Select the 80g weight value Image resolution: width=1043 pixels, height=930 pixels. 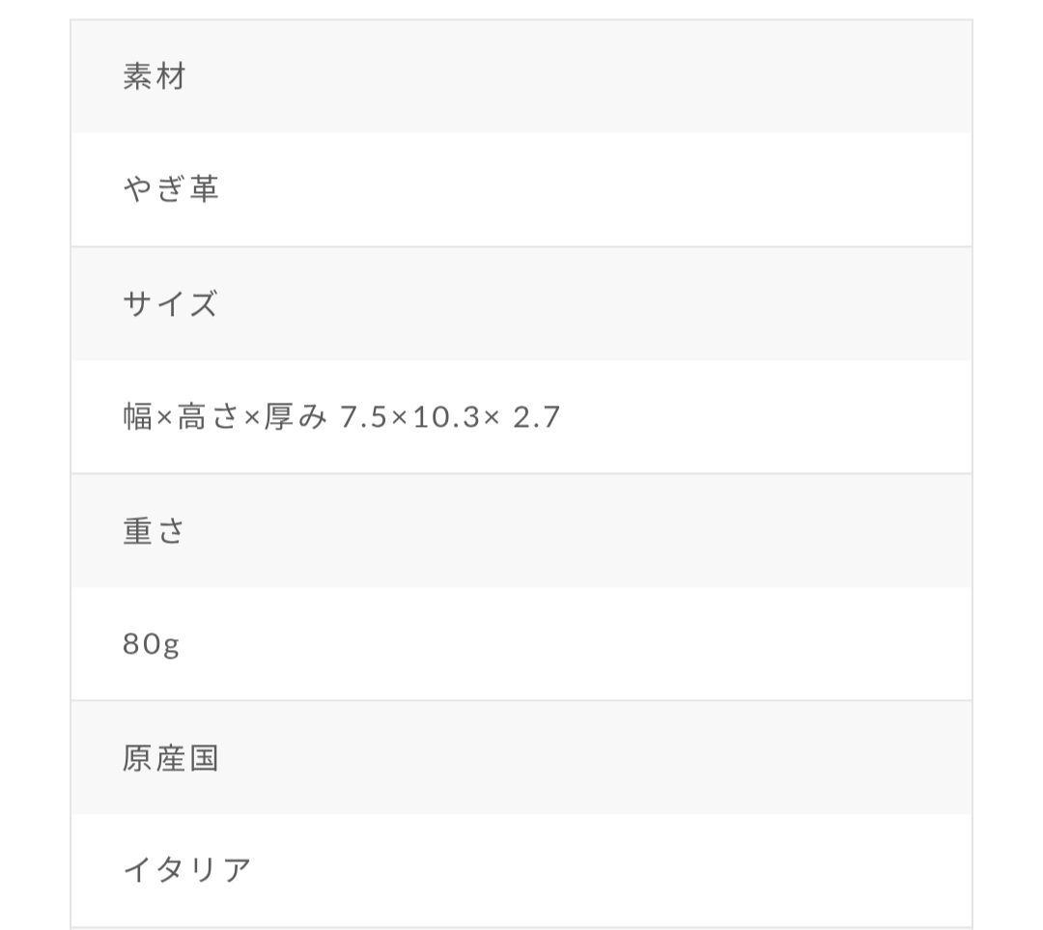[x=152, y=644]
